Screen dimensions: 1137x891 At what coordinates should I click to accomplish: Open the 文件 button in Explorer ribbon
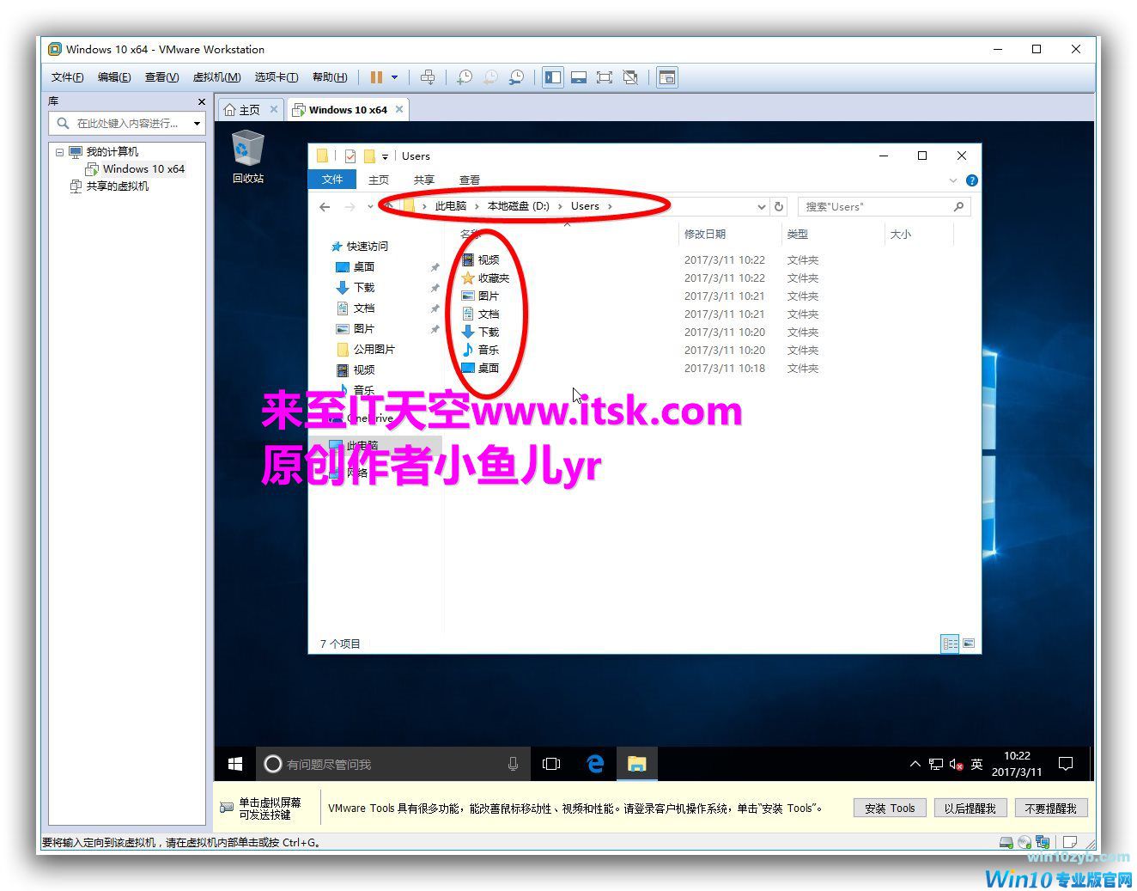(332, 180)
